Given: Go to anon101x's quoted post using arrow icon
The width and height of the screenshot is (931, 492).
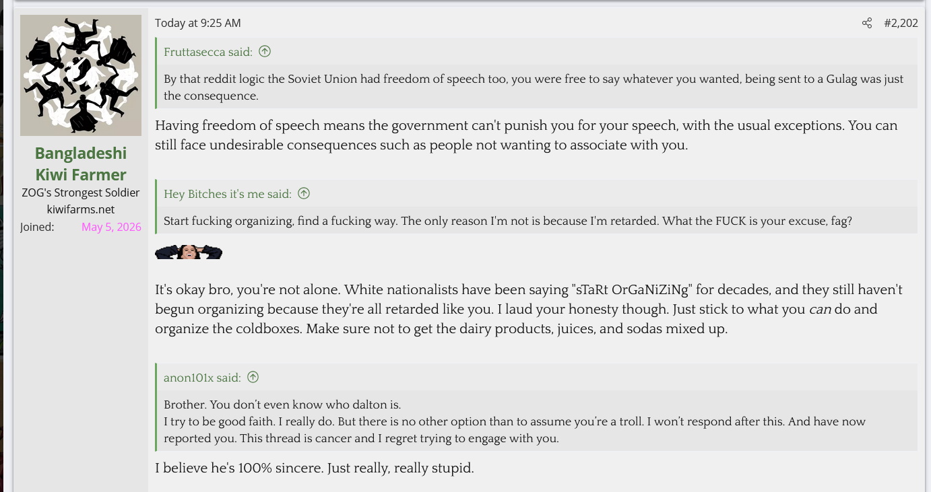Looking at the screenshot, I should tap(253, 377).
